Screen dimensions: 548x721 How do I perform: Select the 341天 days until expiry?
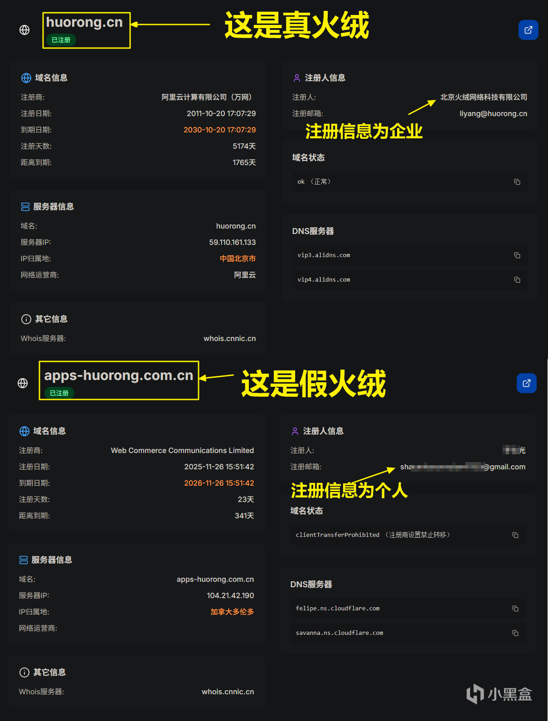pyautogui.click(x=244, y=516)
